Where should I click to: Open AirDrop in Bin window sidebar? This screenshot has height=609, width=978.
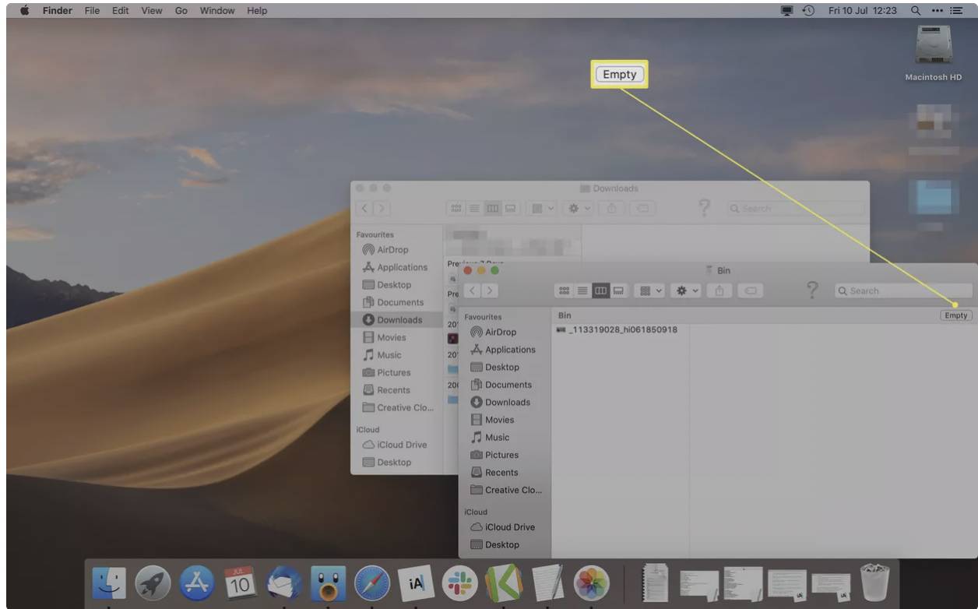click(x=500, y=332)
